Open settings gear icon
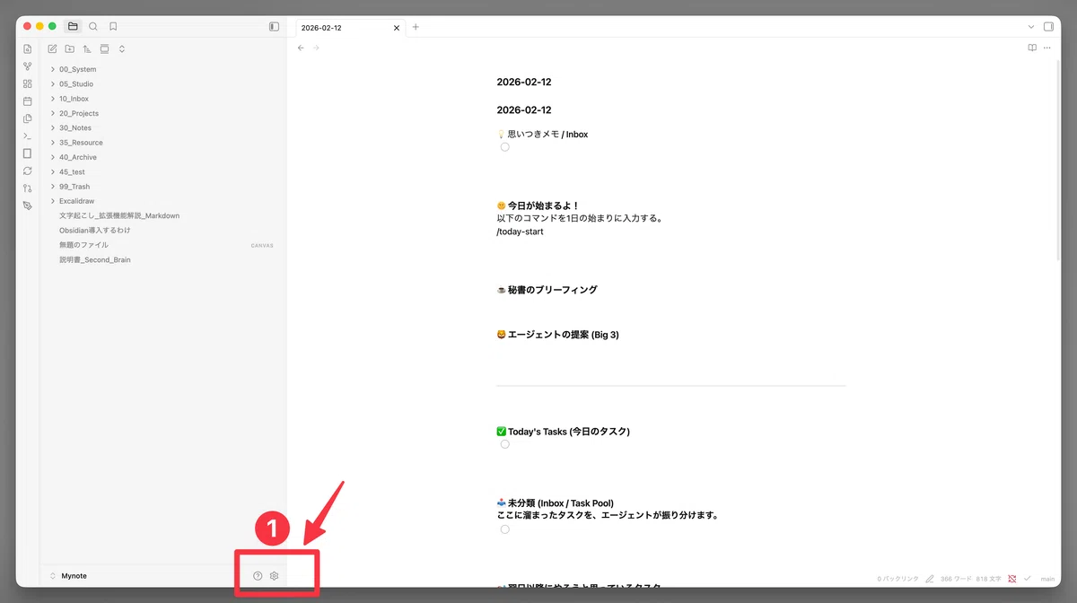1077x603 pixels. click(275, 576)
